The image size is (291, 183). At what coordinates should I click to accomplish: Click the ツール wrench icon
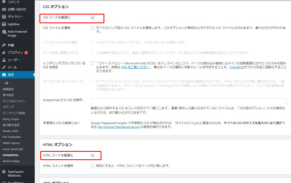4,67
